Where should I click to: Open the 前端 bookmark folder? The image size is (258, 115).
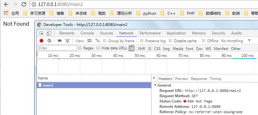tap(233, 13)
